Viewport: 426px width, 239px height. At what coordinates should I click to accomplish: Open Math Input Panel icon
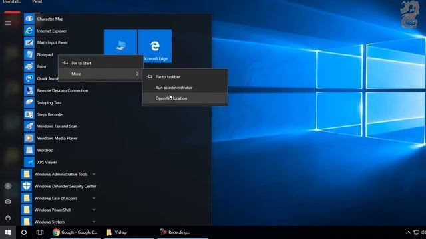coord(29,42)
